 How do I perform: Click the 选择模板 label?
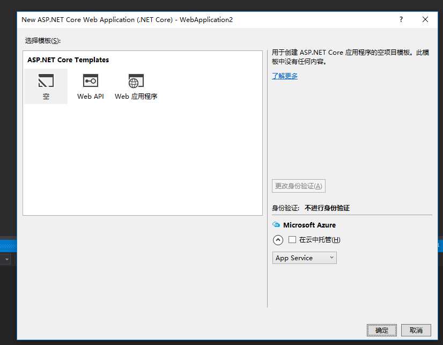pyautogui.click(x=43, y=41)
